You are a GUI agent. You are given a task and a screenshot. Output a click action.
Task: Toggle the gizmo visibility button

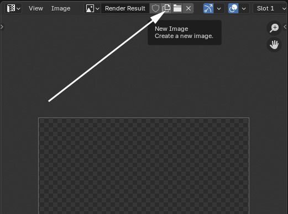coord(208,8)
